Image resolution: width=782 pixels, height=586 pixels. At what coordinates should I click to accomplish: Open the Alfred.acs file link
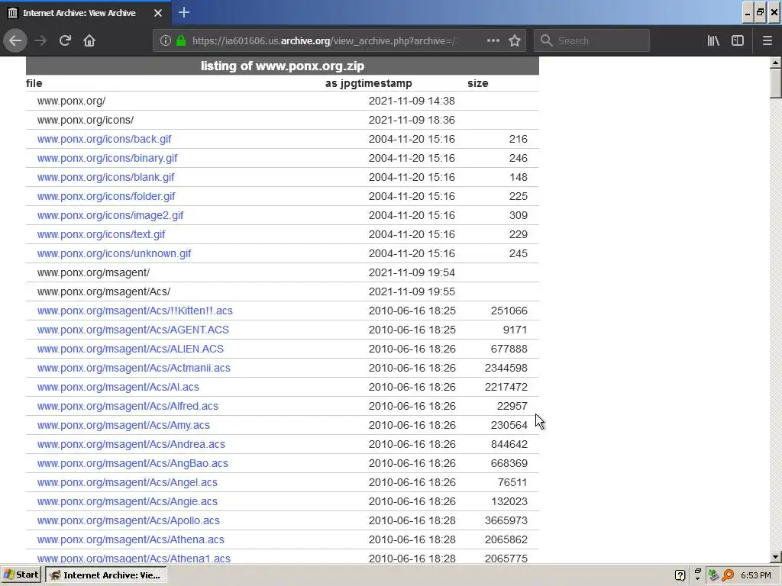click(x=128, y=406)
